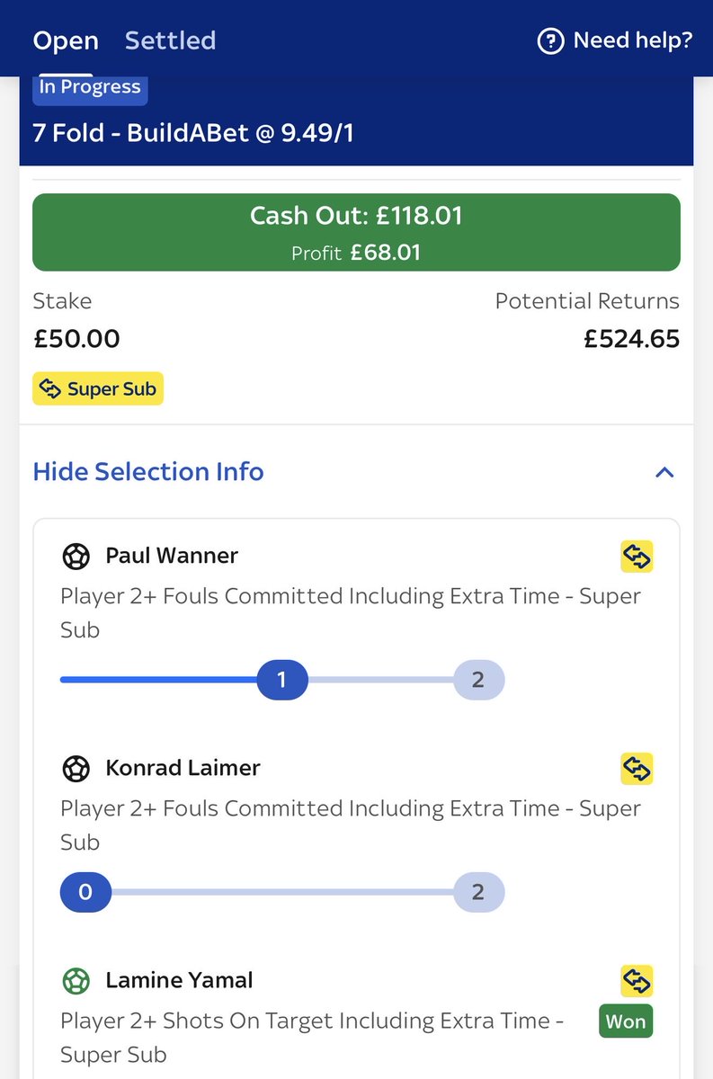Click the Hide Selection Info link
Screen dimensions: 713x1079
148,471
